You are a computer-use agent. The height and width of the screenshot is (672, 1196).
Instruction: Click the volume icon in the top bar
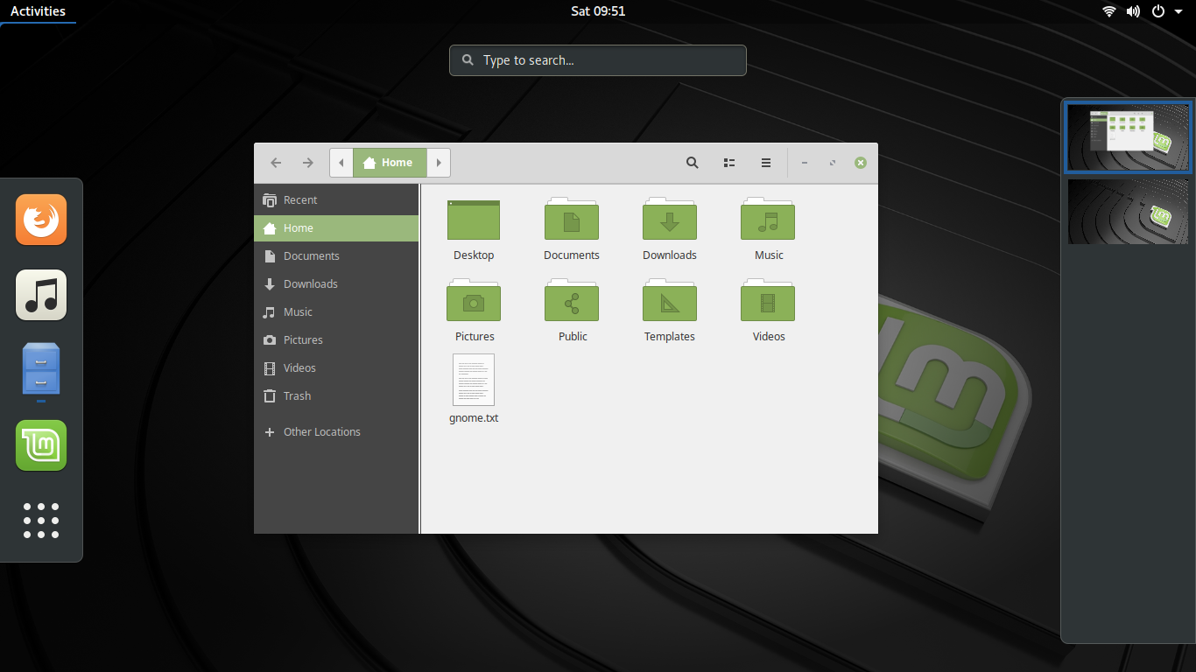[1133, 11]
